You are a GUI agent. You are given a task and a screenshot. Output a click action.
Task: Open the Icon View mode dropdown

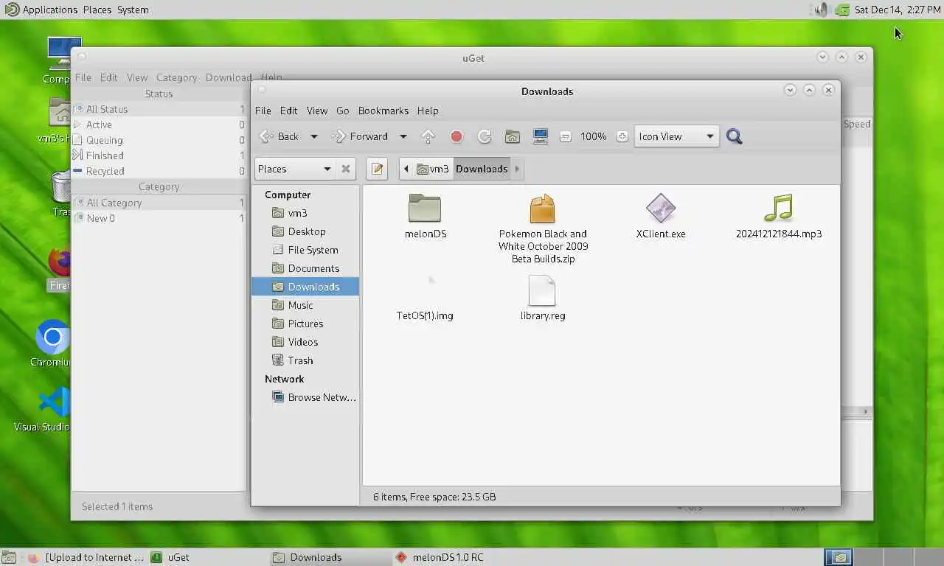pos(676,136)
